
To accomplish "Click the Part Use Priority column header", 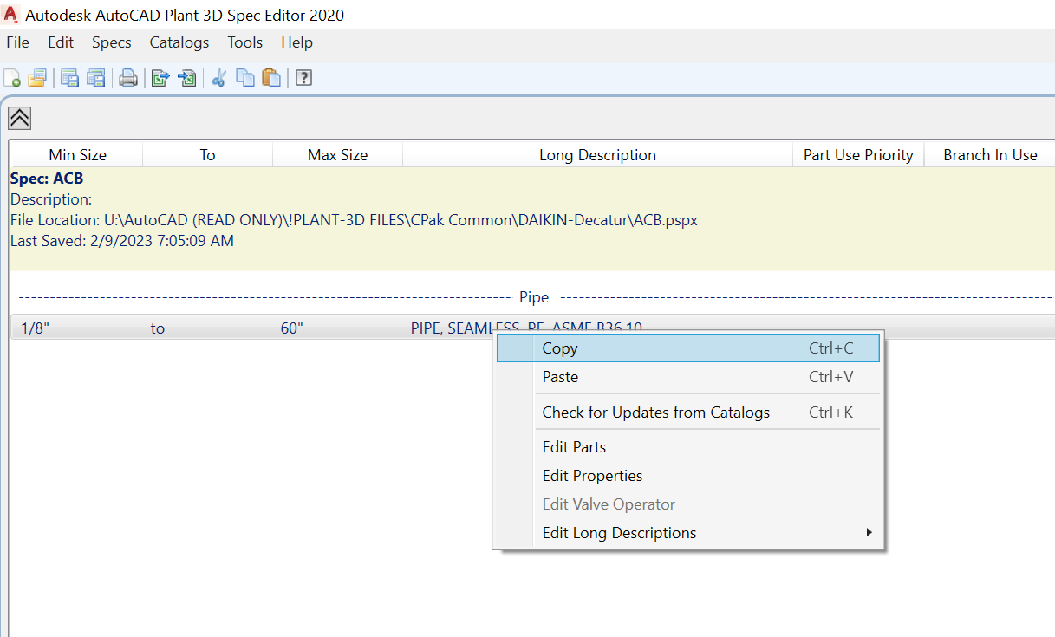I will (x=858, y=155).
